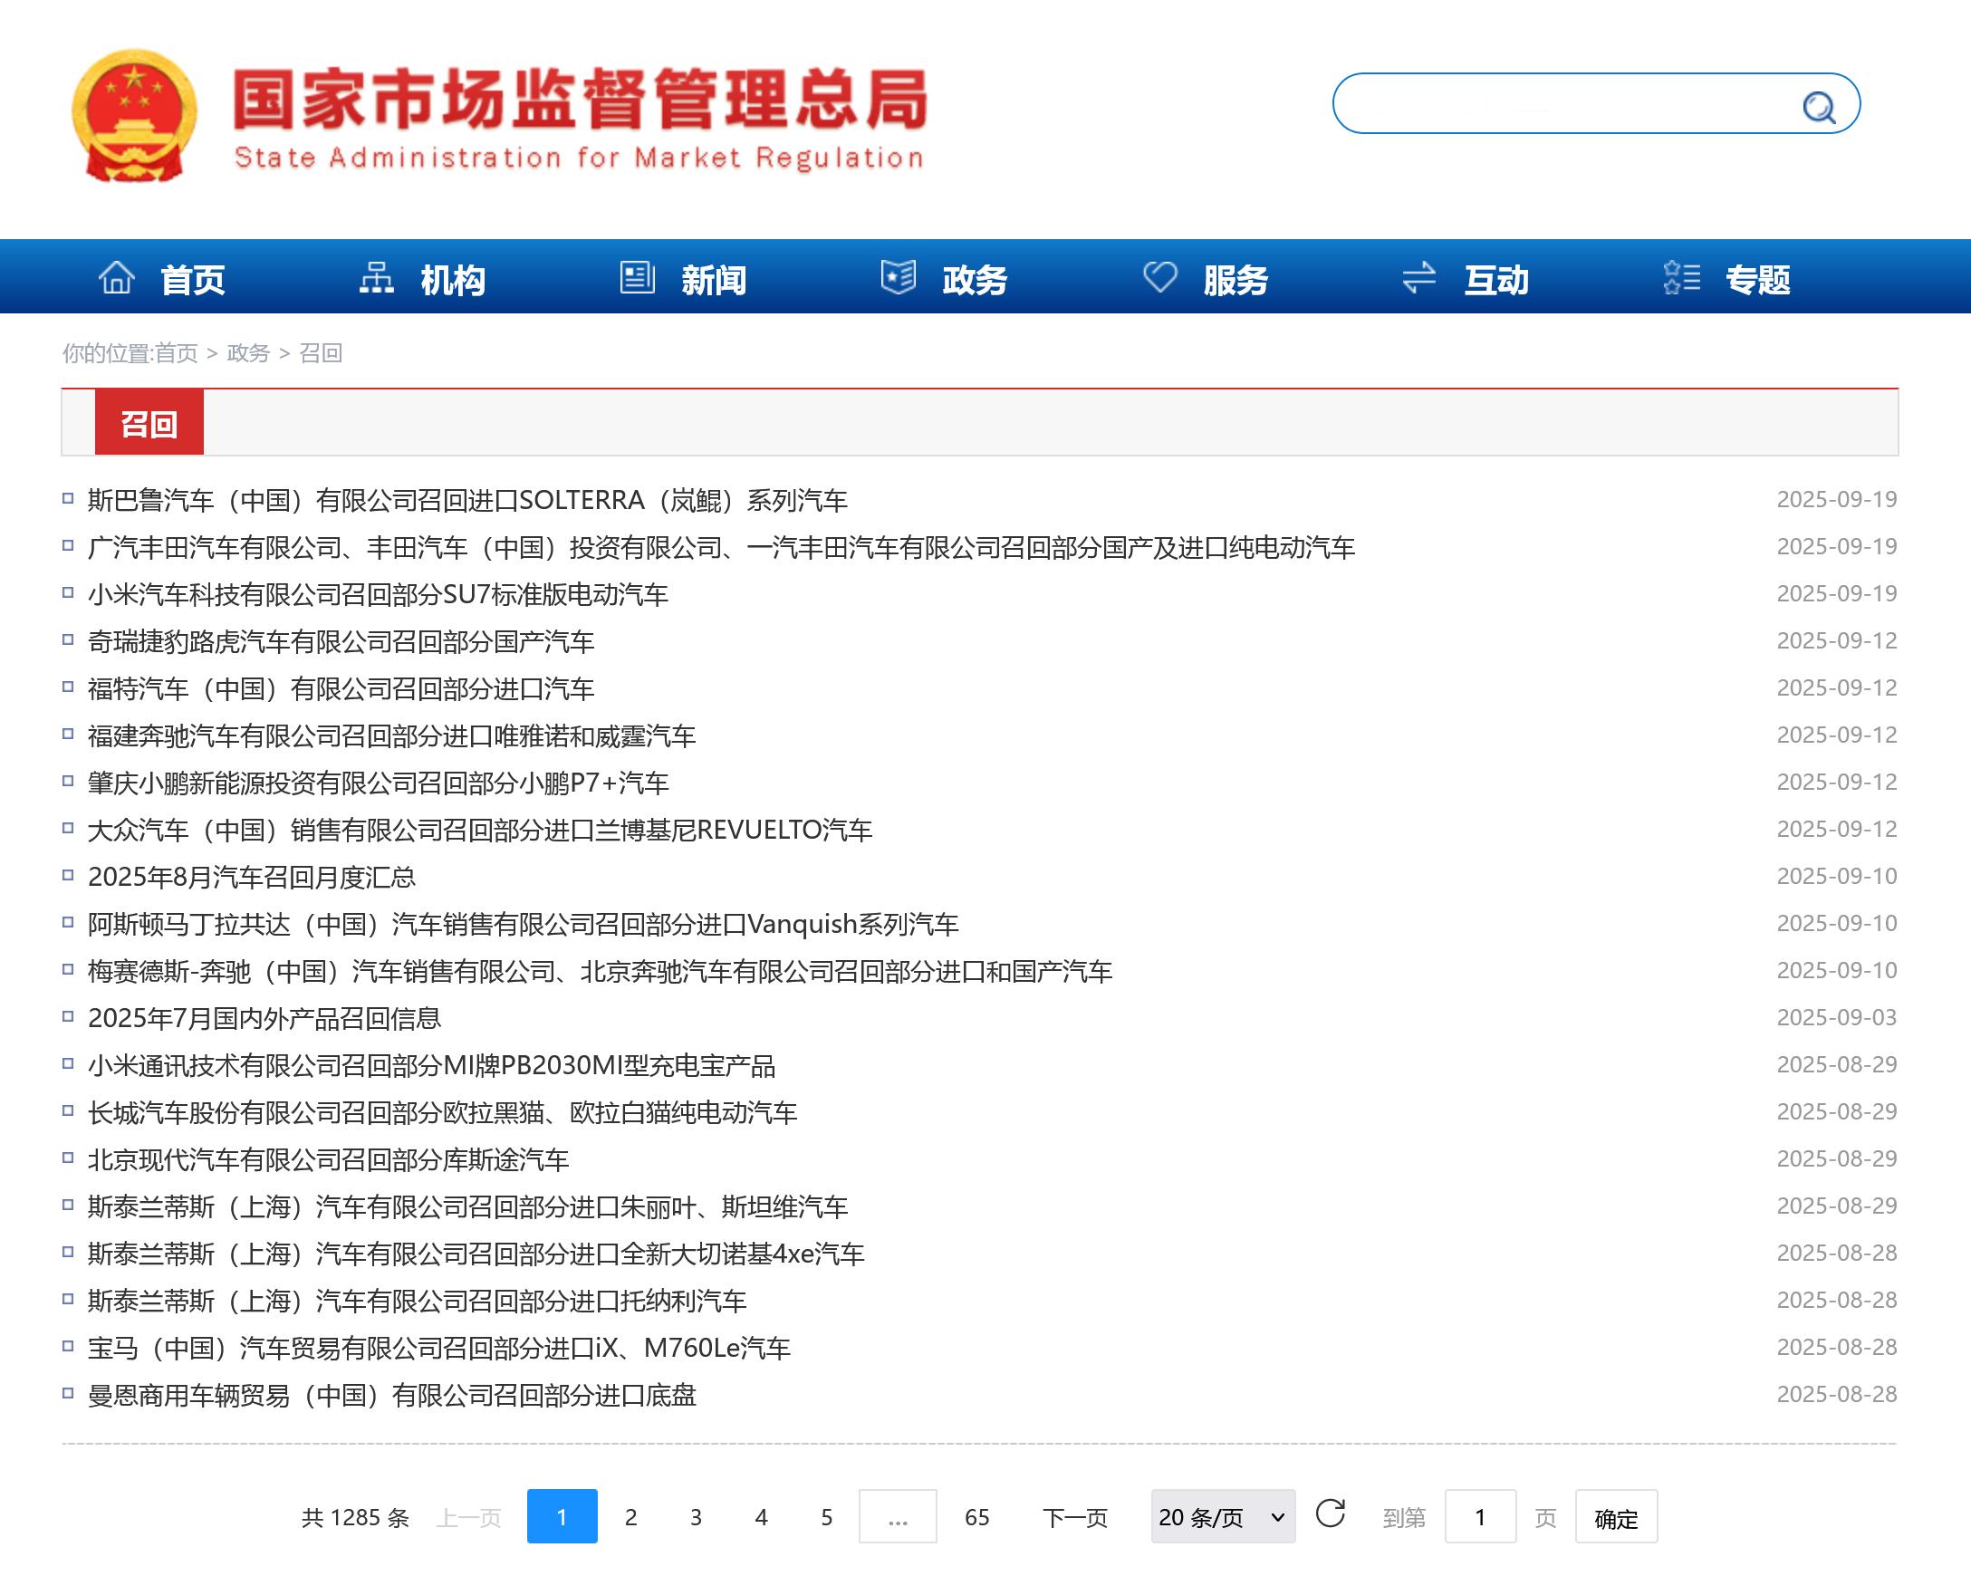1971x1576 pixels.
Task: Go to page 4
Action: (x=761, y=1517)
